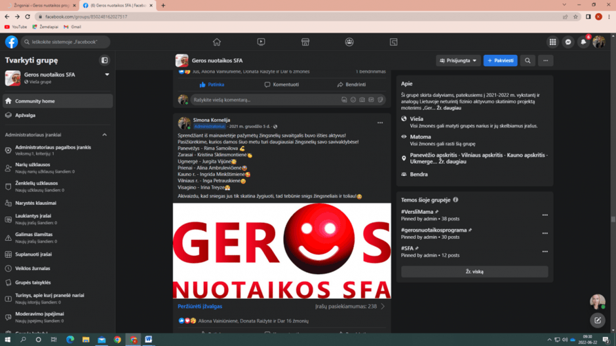
Task: Open the Groups icon in top navigation
Action: click(349, 42)
